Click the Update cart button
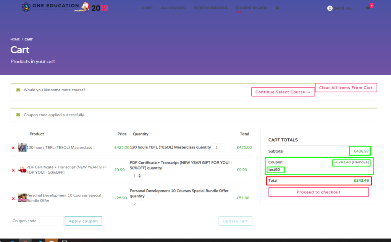391x242 pixels. click(235, 221)
